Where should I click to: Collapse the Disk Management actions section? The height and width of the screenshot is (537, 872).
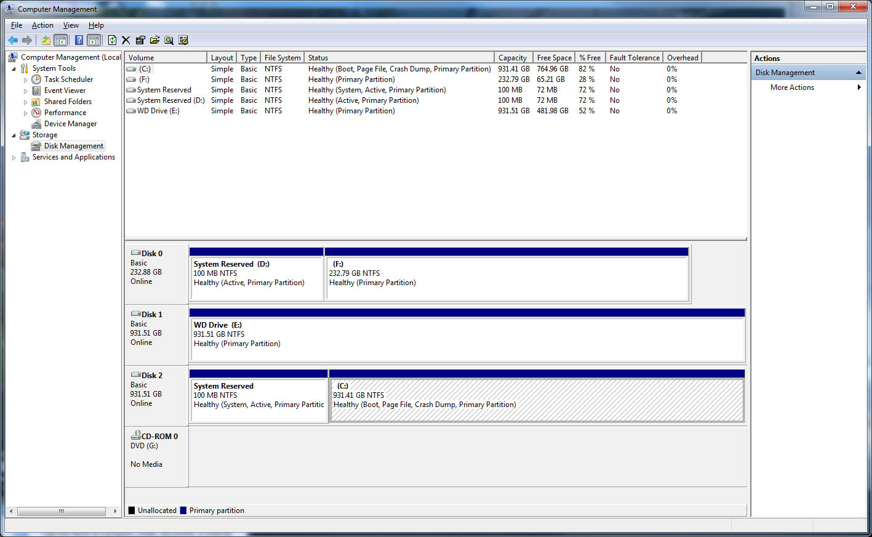coord(858,73)
